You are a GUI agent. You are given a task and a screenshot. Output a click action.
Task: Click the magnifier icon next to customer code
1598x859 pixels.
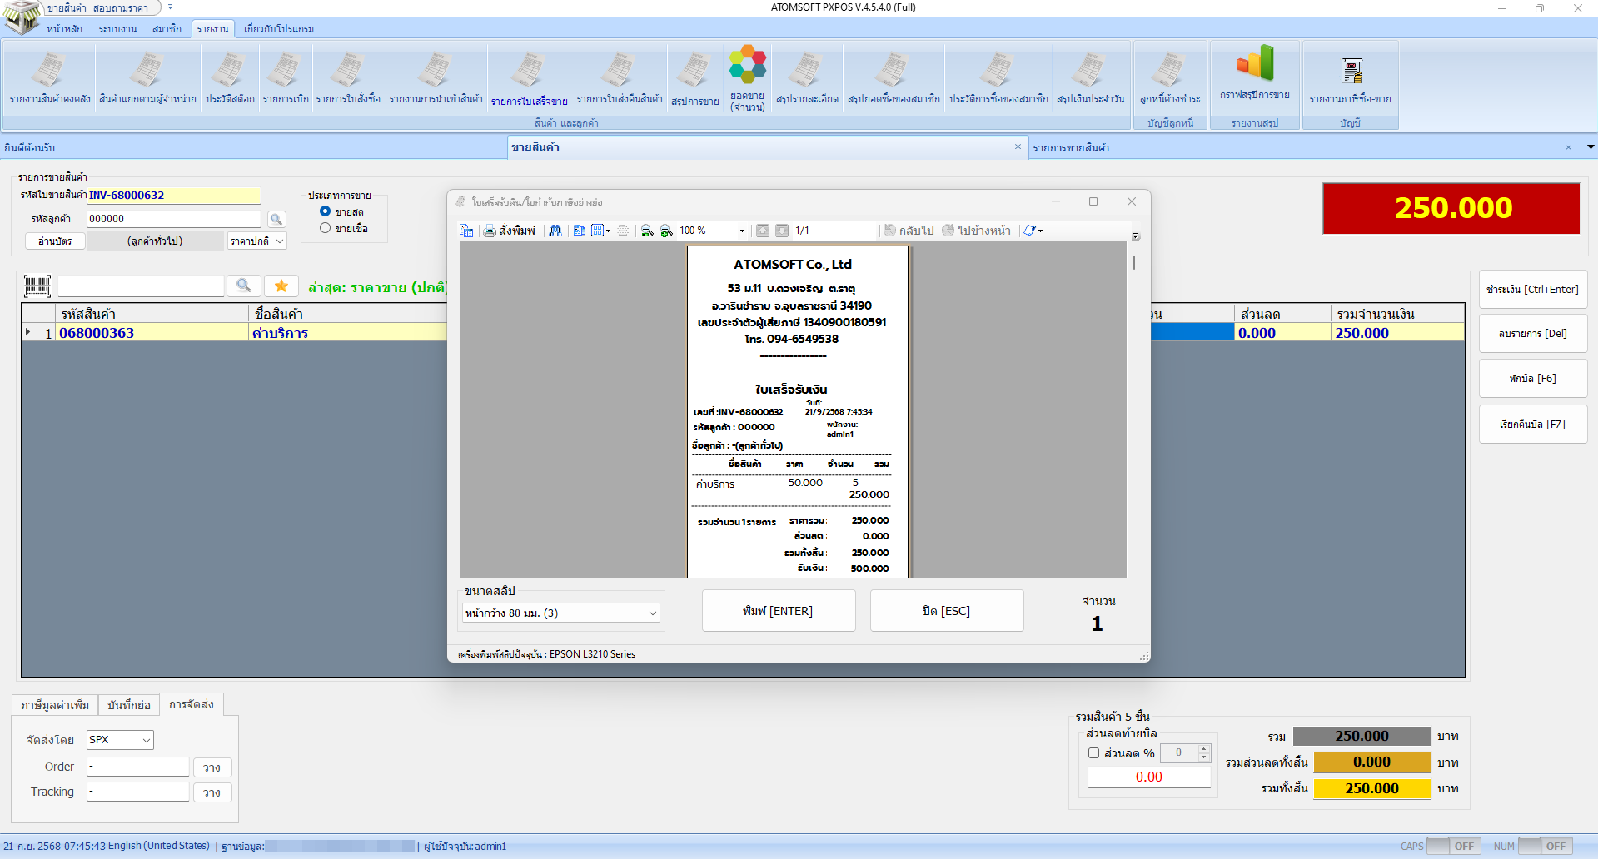click(276, 219)
